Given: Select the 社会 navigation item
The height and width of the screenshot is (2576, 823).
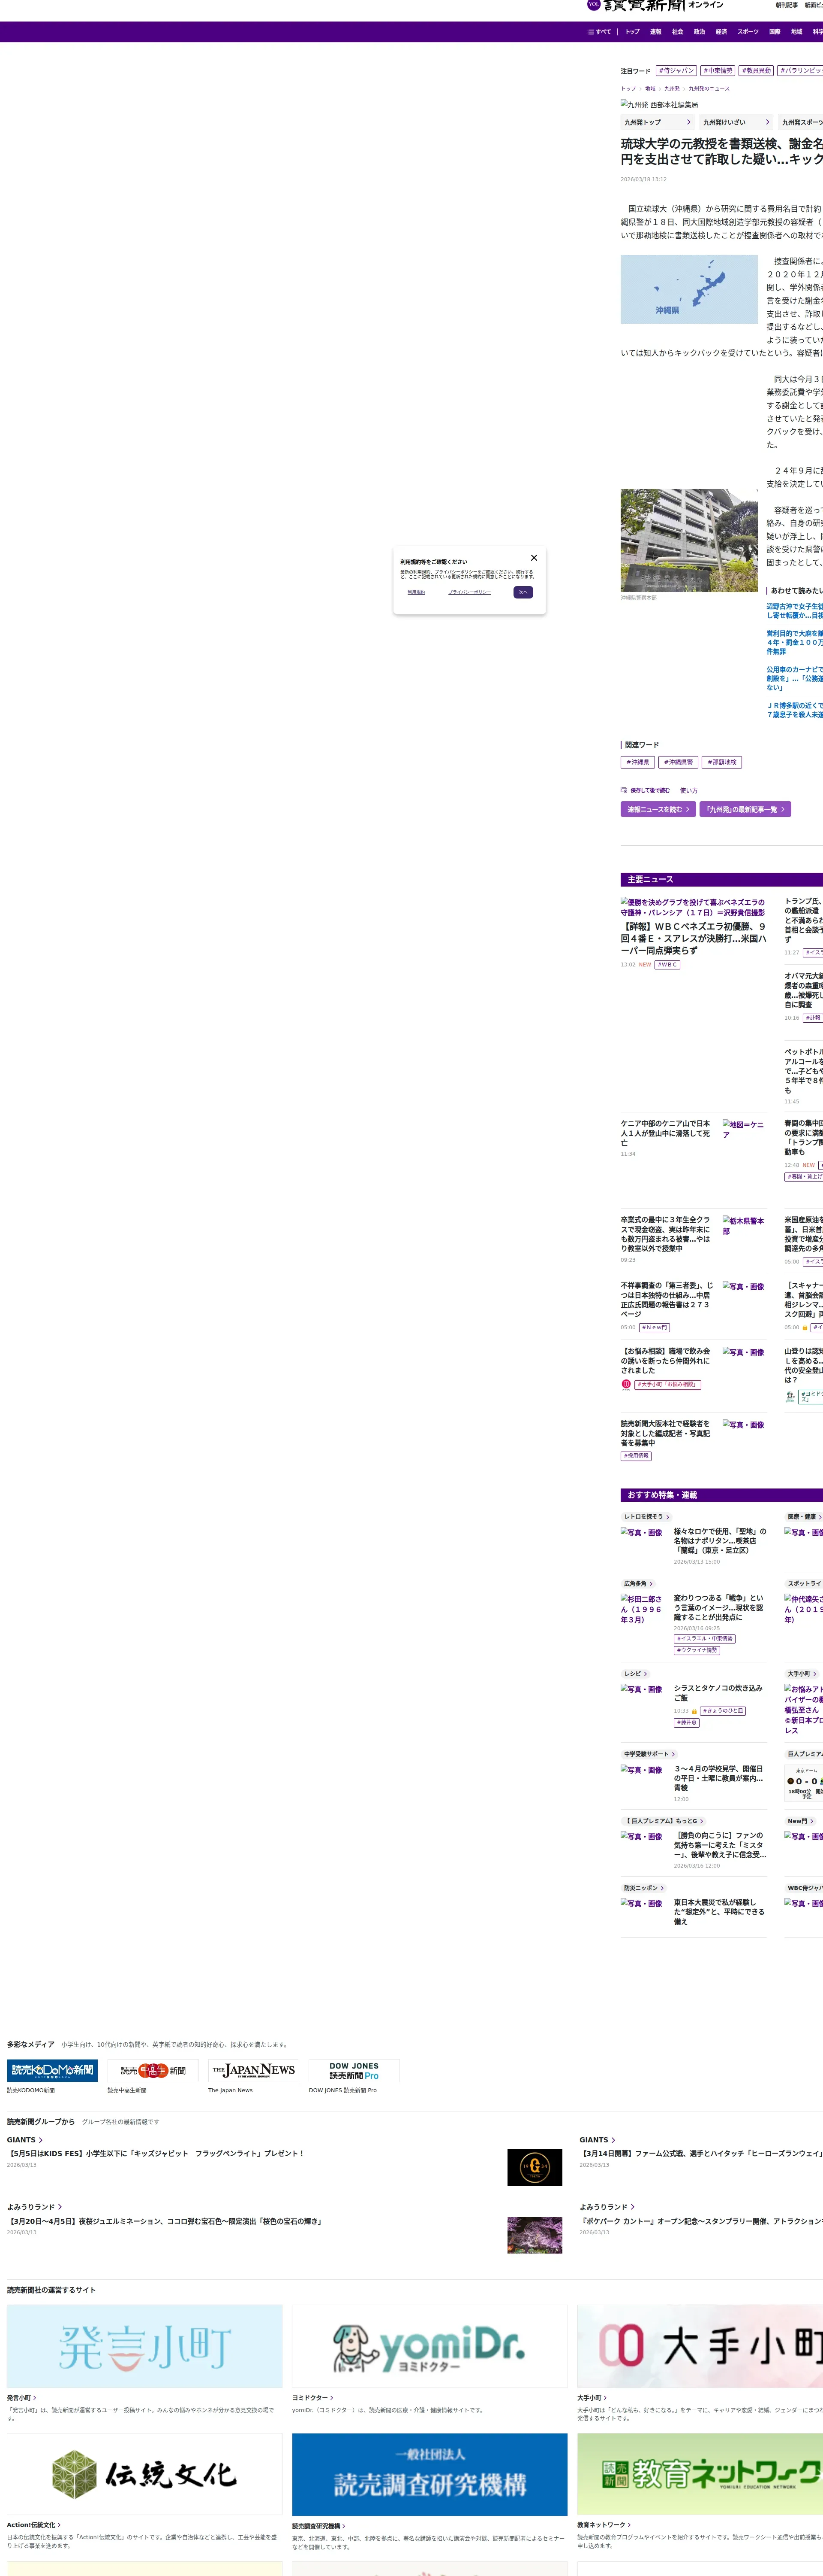Looking at the screenshot, I should point(677,32).
